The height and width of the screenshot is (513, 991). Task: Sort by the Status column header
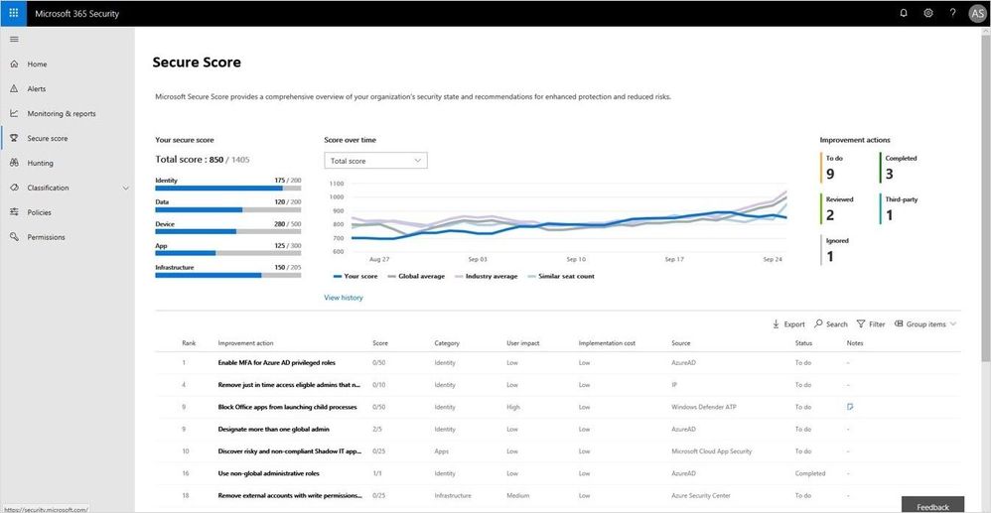(x=803, y=343)
